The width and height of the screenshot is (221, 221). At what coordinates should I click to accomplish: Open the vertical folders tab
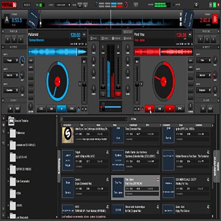point(59,166)
